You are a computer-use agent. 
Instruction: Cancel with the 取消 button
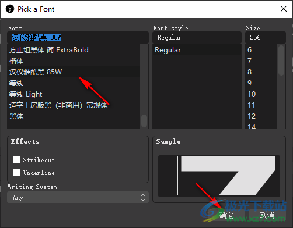[x=267, y=215]
